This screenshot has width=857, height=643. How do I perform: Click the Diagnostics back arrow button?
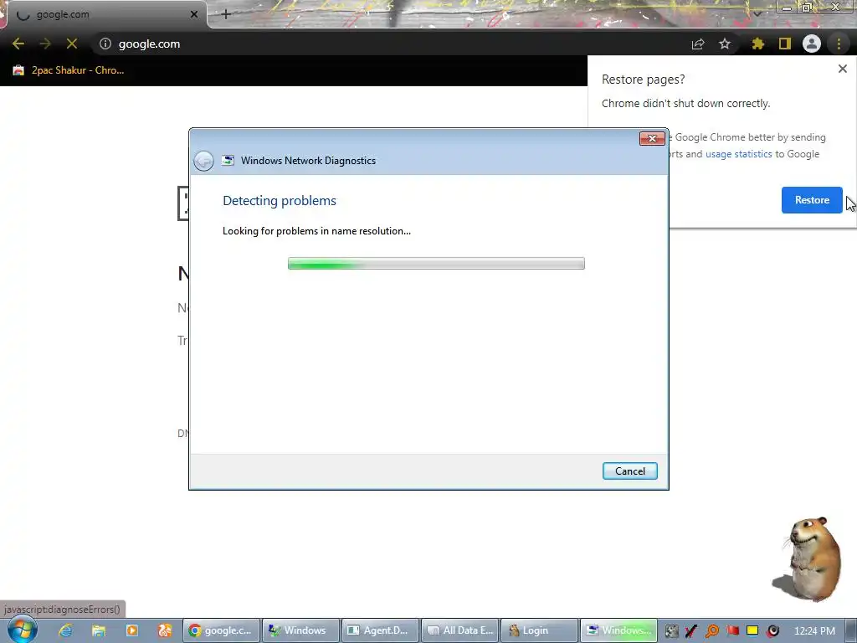pyautogui.click(x=204, y=161)
